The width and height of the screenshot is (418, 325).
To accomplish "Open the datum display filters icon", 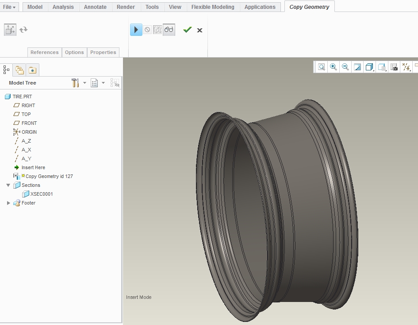I will [406, 67].
